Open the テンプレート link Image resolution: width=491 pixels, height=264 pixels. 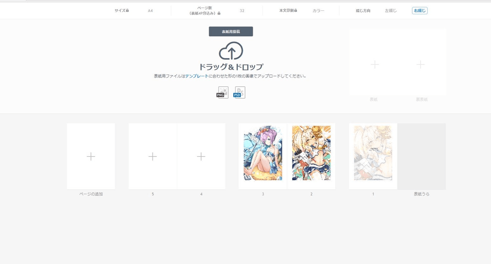(x=196, y=76)
